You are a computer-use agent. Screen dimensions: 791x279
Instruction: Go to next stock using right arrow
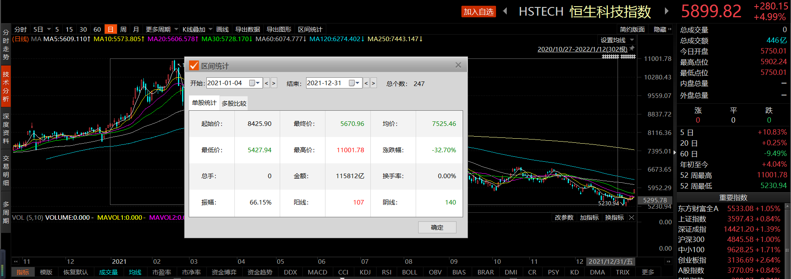[x=667, y=11]
